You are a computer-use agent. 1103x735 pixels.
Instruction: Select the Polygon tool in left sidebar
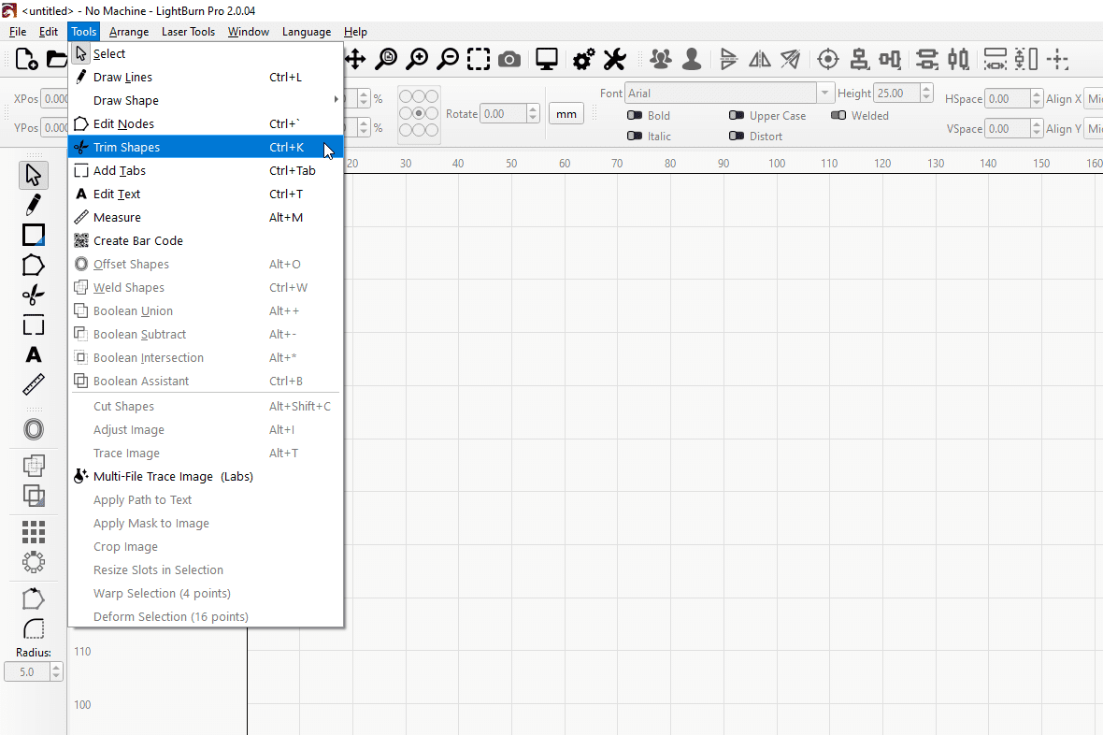[x=33, y=266]
